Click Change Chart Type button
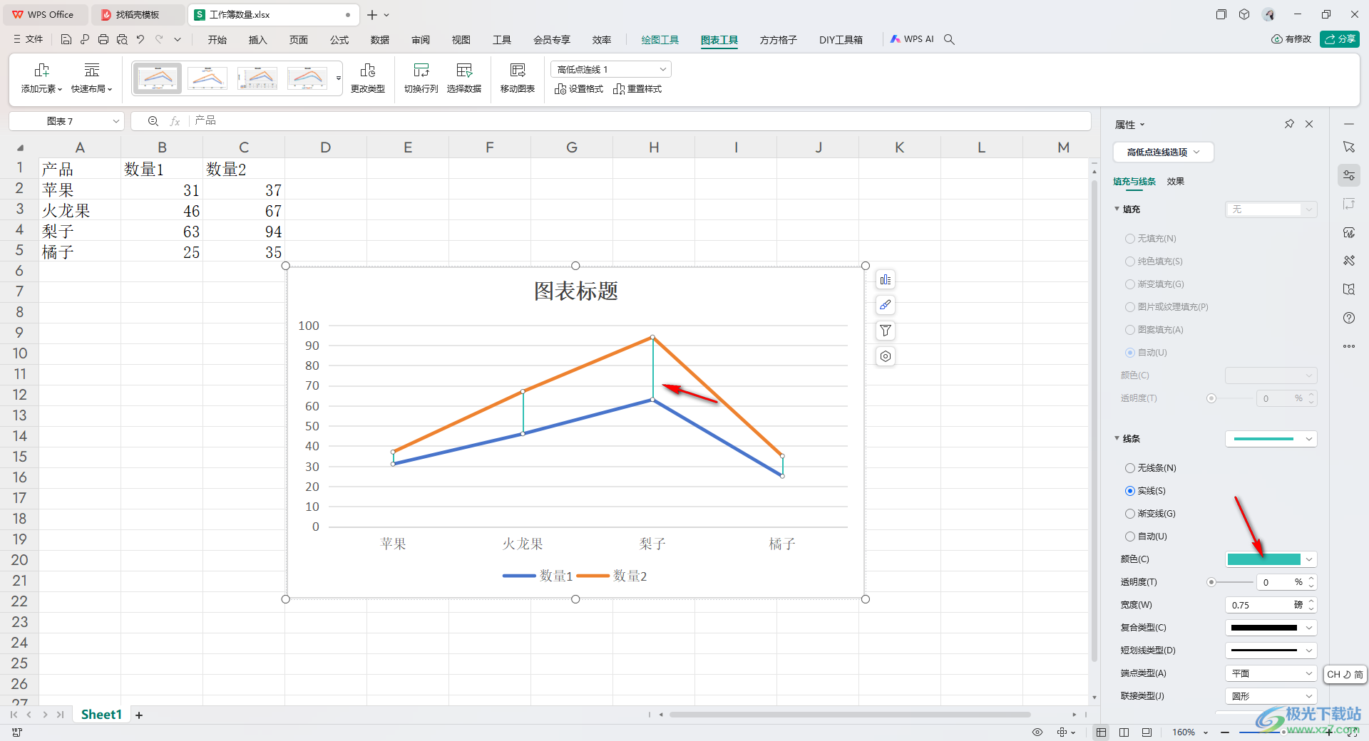 [368, 78]
